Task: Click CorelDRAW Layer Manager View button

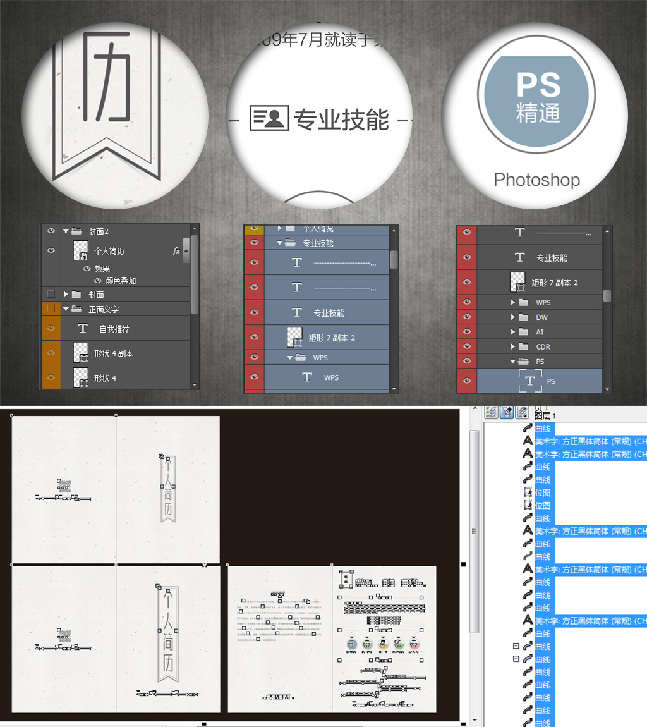Action: tap(522, 412)
